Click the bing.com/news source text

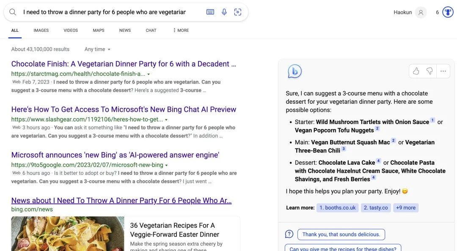click(x=32, y=210)
